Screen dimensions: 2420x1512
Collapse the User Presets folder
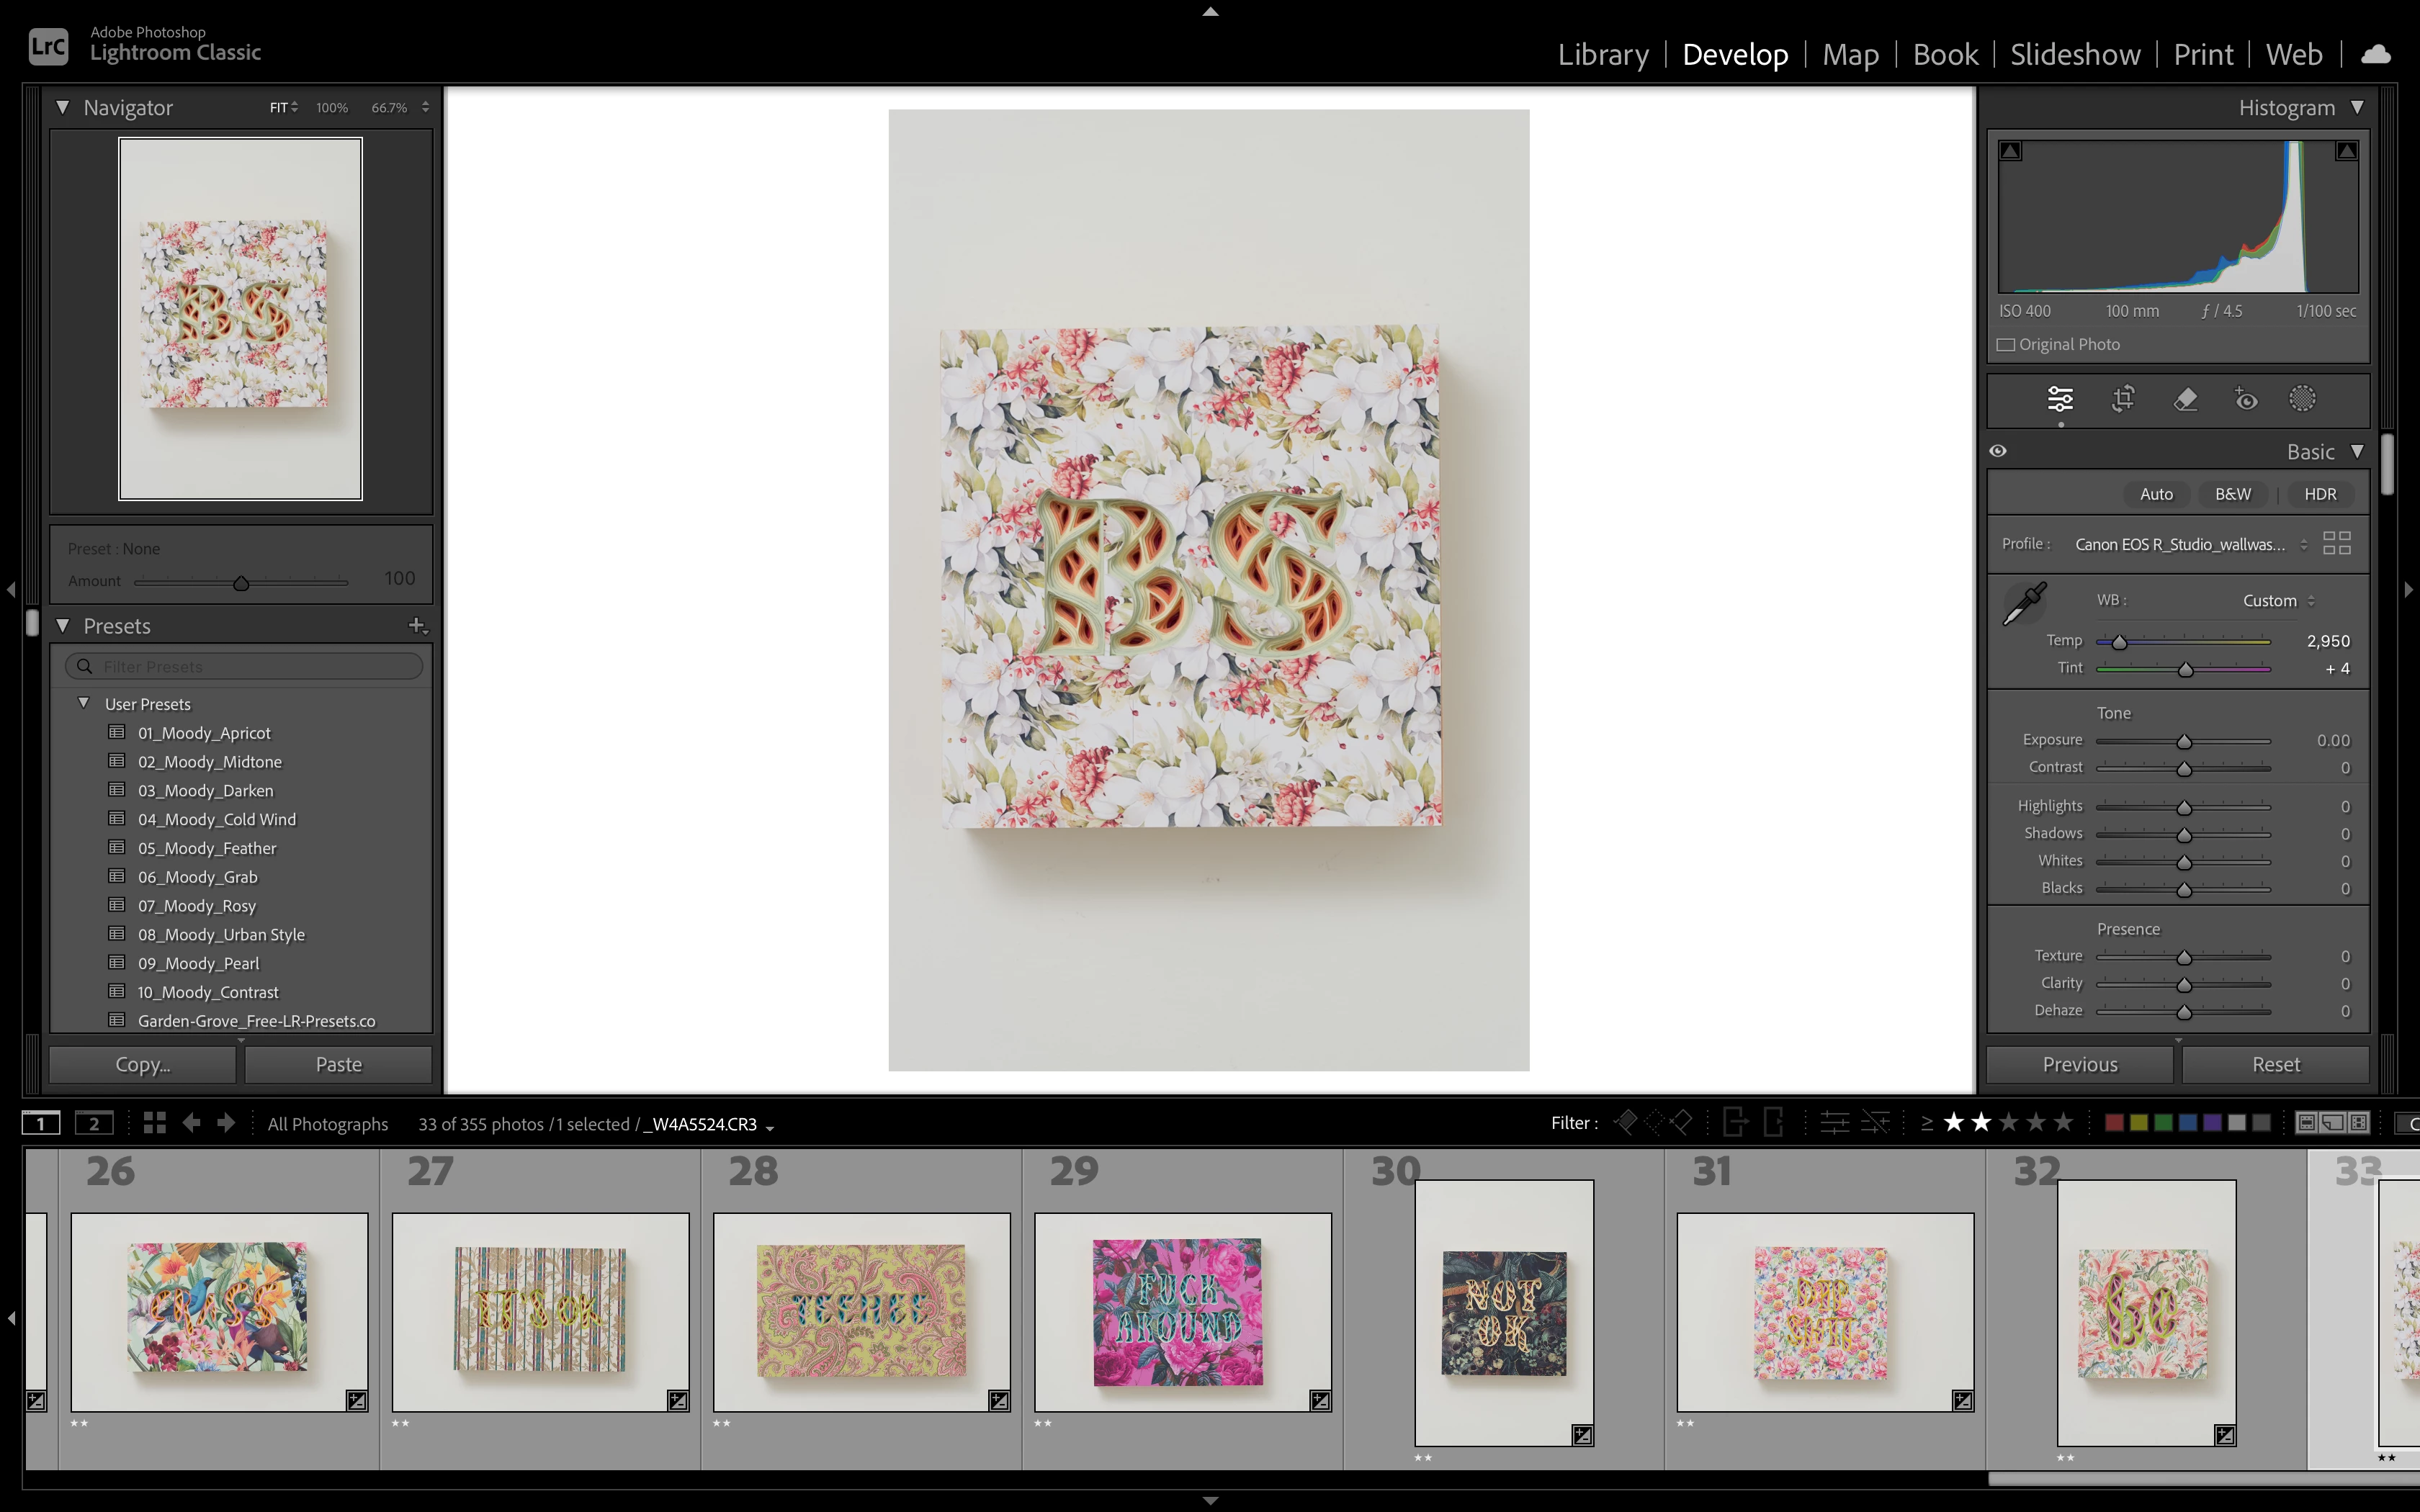pyautogui.click(x=84, y=703)
